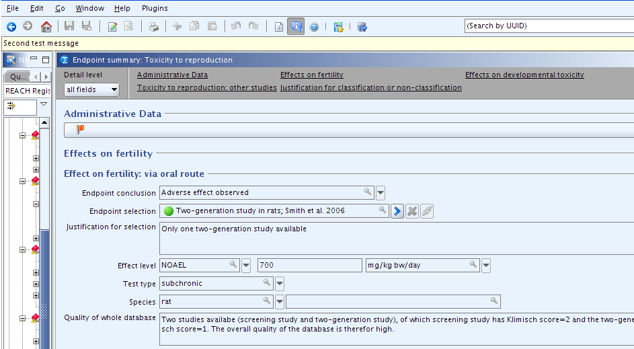Jump to Toxicity to reproduction: other studies link
Image resolution: width=634 pixels, height=349 pixels.
206,88
